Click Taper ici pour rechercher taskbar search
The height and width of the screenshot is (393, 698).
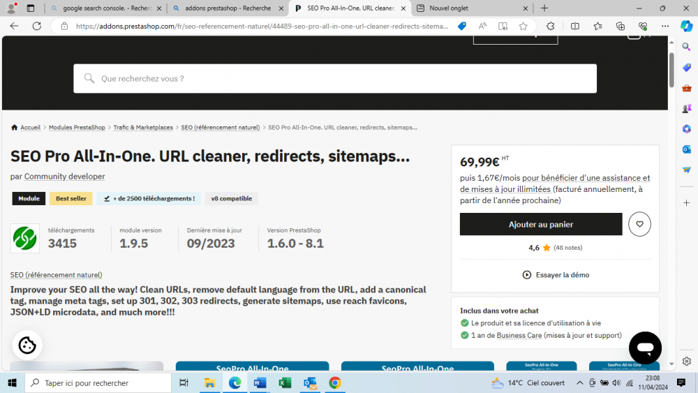click(98, 383)
